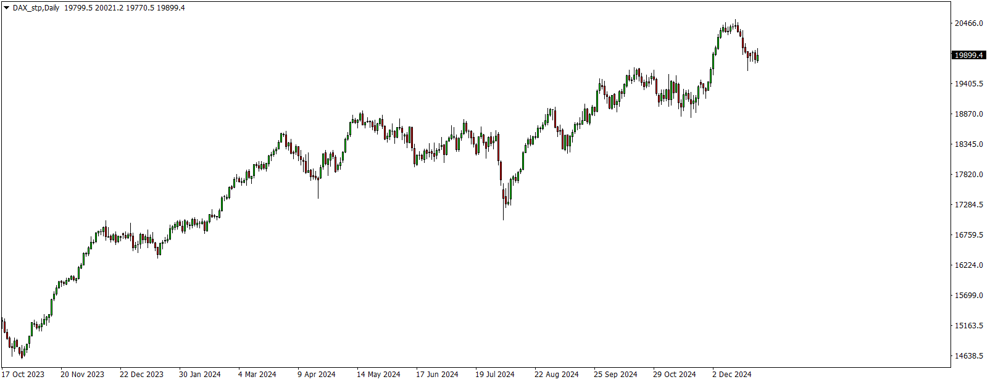Click the 20466.0 price axis label
990x382 pixels.
[968, 23]
